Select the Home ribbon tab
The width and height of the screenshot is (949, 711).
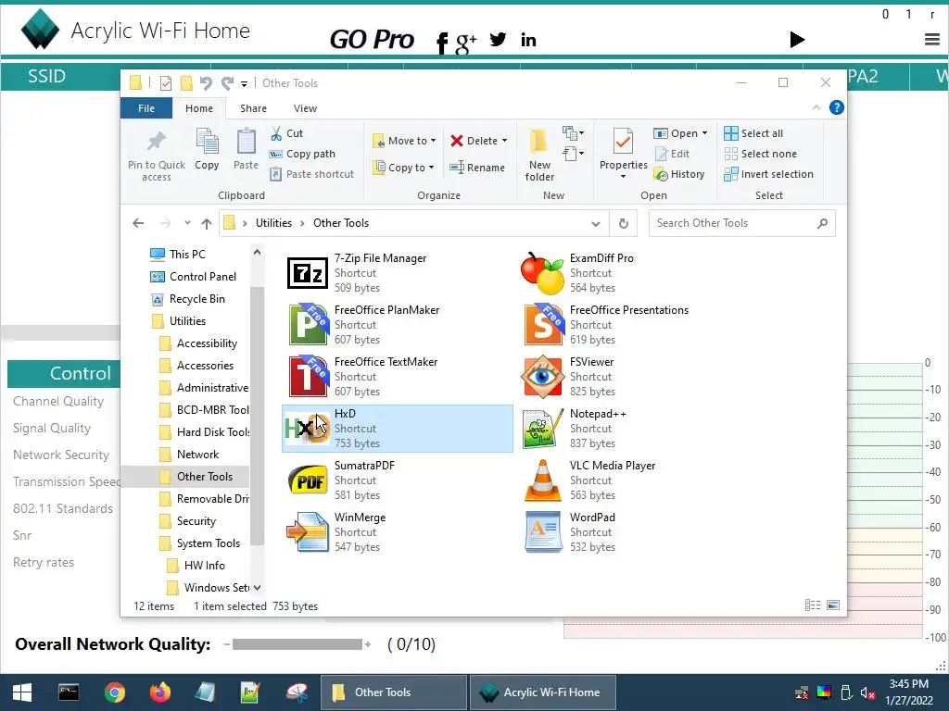[x=199, y=108]
